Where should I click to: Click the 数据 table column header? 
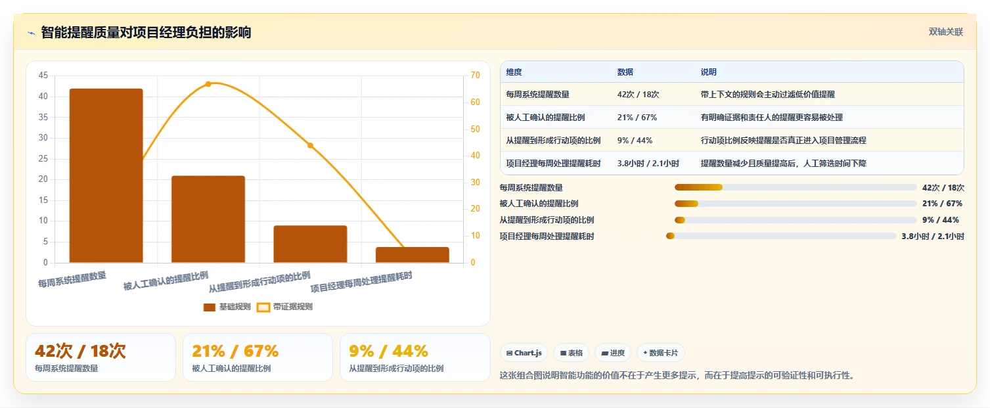625,72
